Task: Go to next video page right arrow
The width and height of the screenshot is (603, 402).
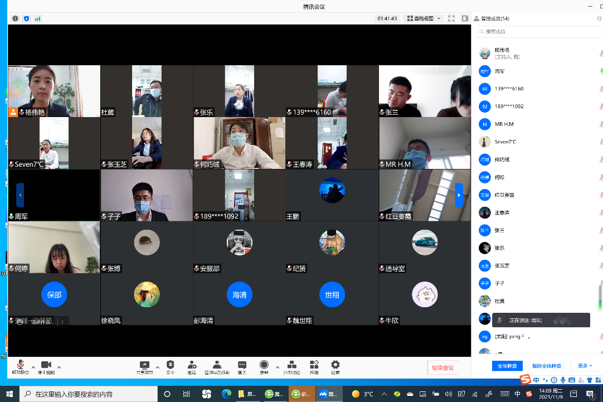Action: (x=459, y=195)
